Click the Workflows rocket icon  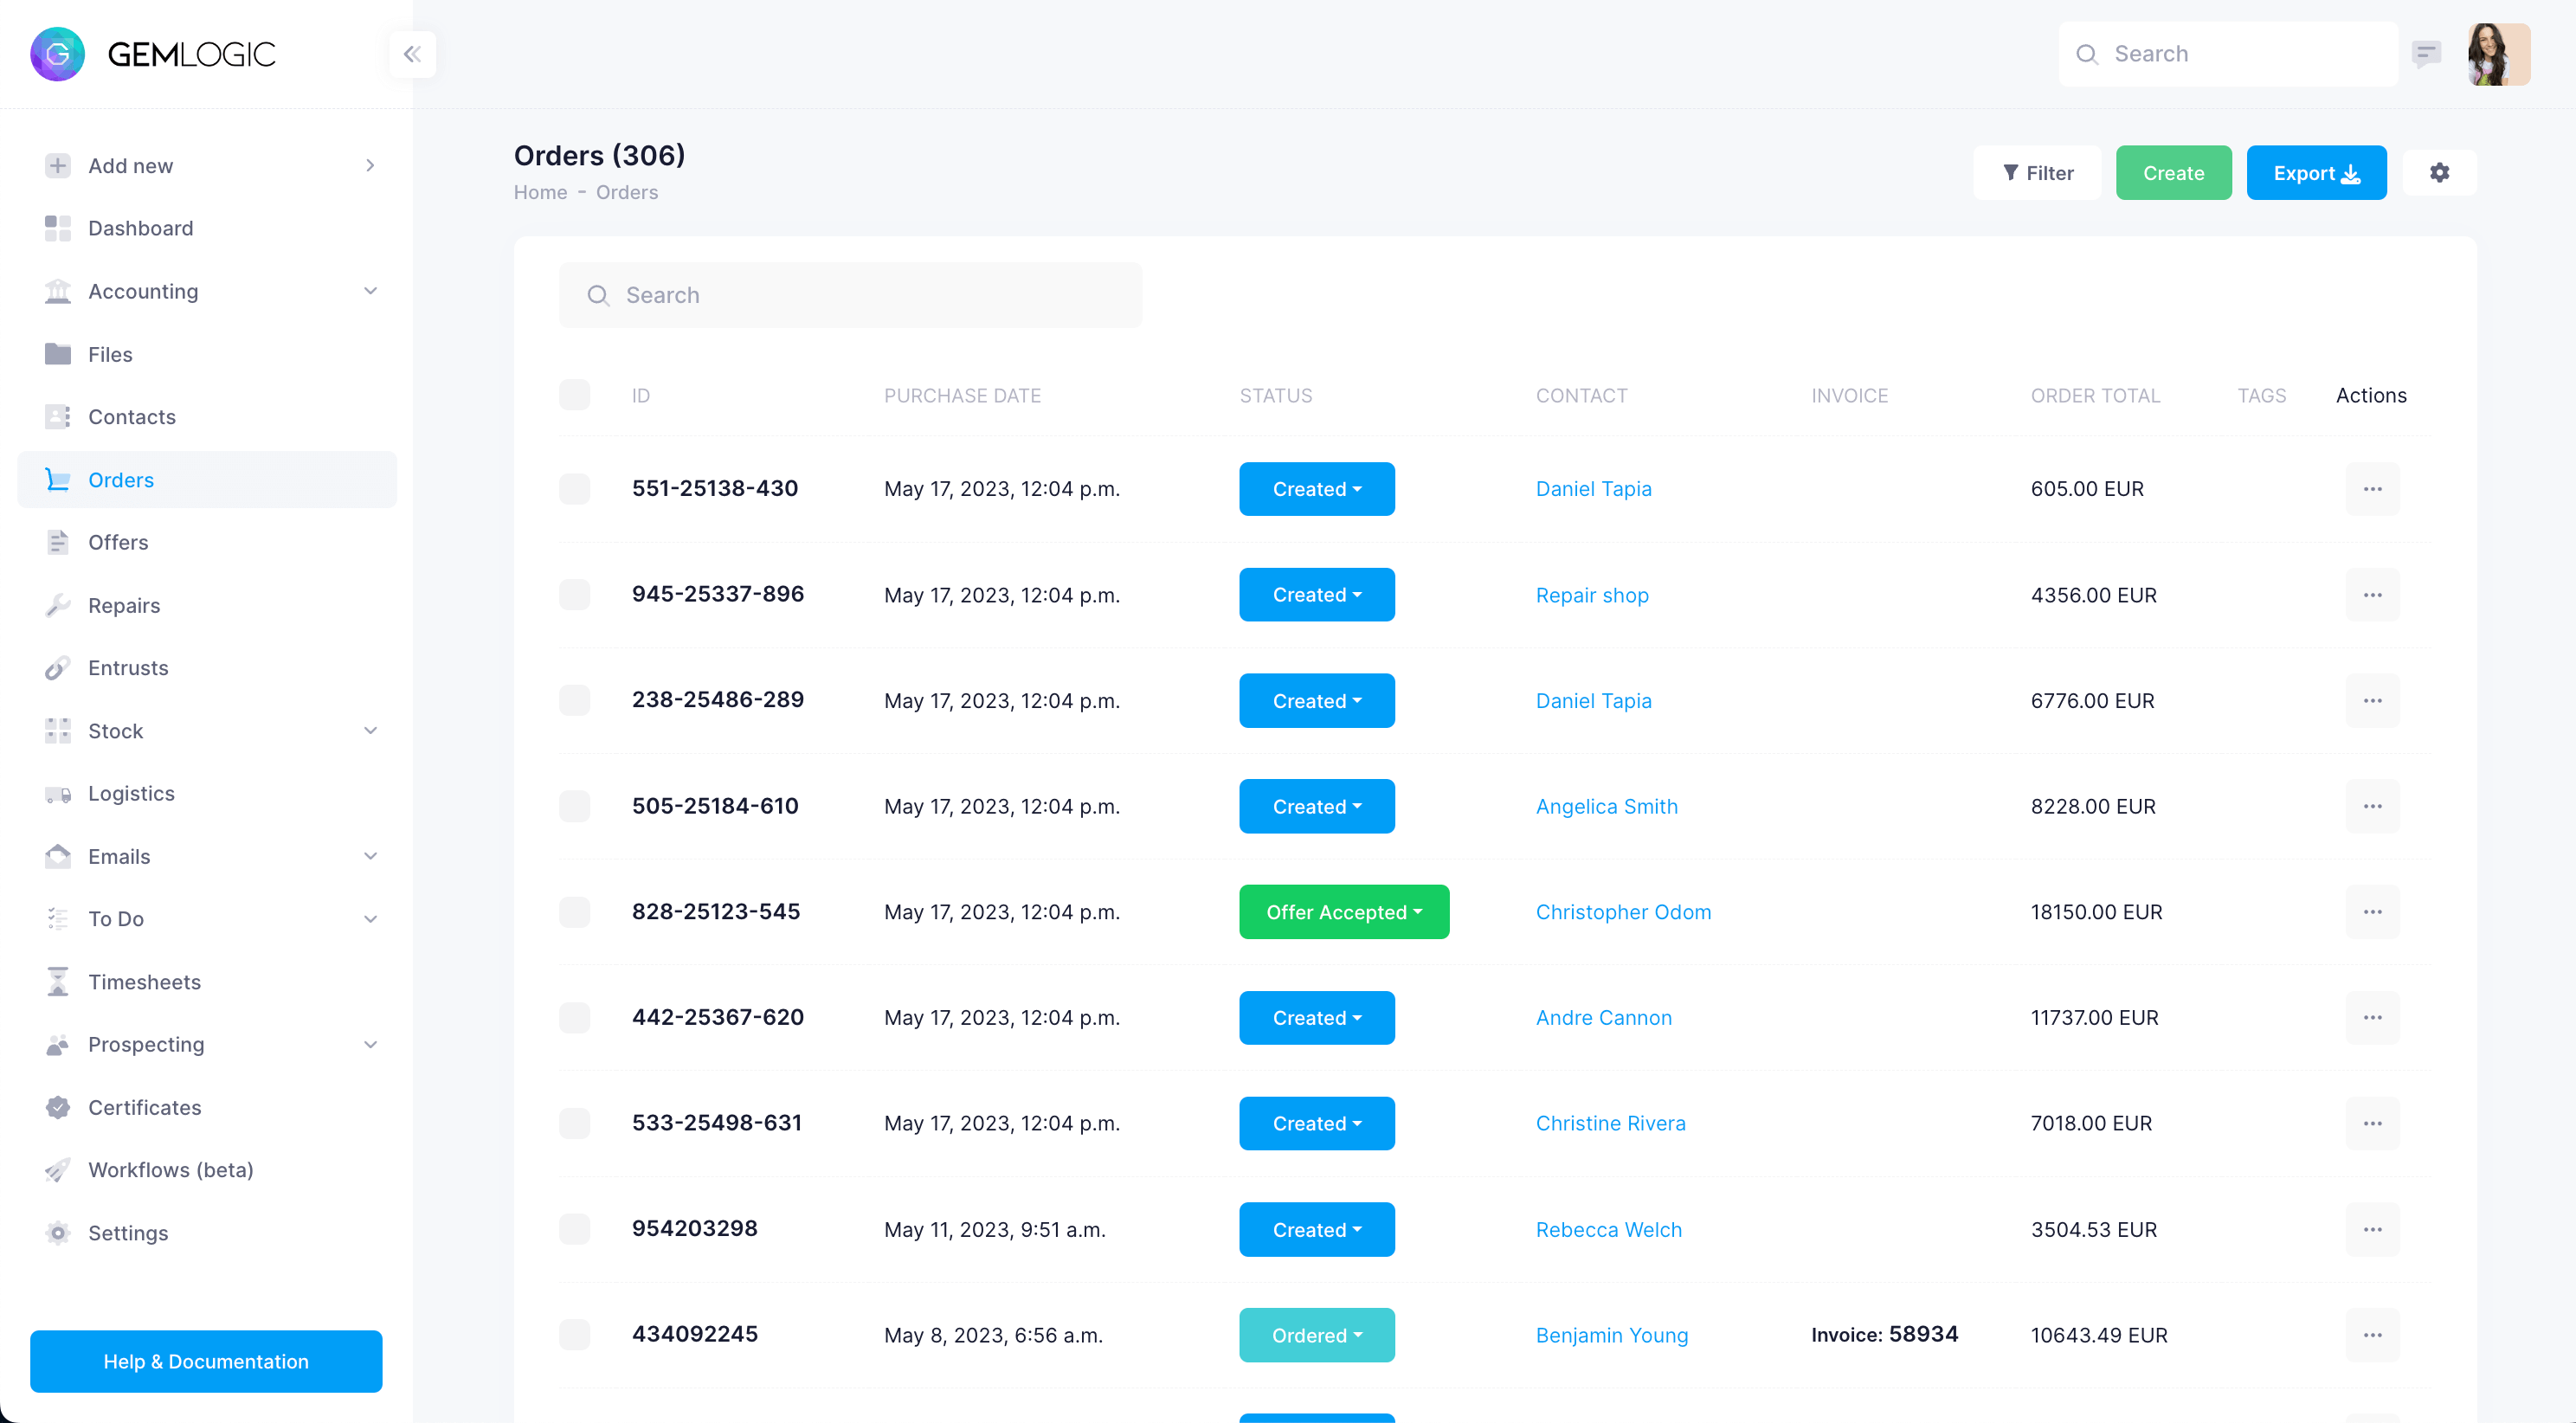click(x=58, y=1170)
